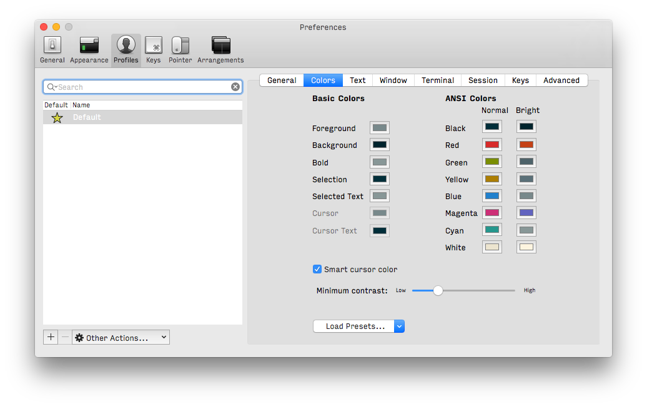Open Appearance preferences
The image size is (647, 407).
point(89,50)
